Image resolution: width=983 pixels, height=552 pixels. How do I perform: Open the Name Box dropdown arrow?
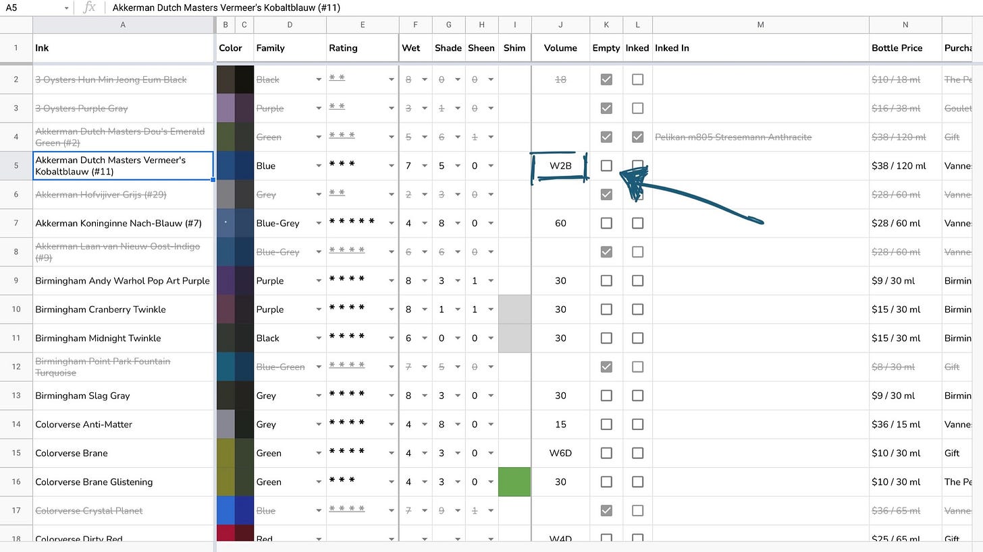coord(66,8)
